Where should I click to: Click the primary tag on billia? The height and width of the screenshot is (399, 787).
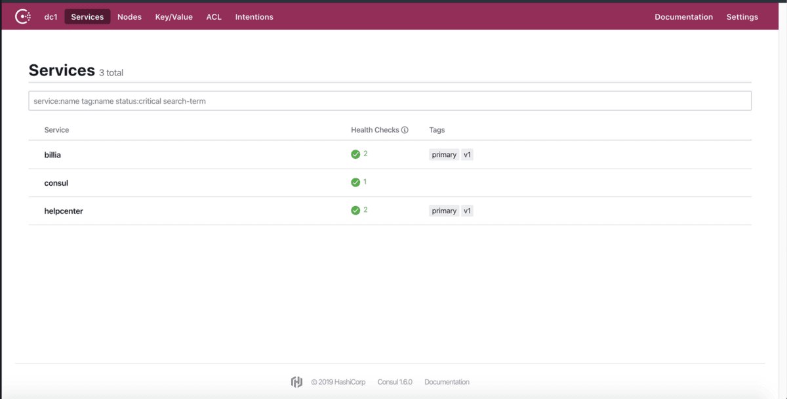(444, 155)
